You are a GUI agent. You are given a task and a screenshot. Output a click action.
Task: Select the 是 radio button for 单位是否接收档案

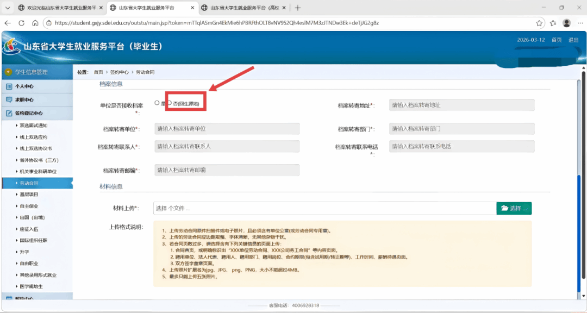pos(157,103)
